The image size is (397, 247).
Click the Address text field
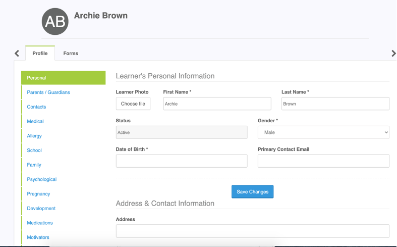[252, 231]
